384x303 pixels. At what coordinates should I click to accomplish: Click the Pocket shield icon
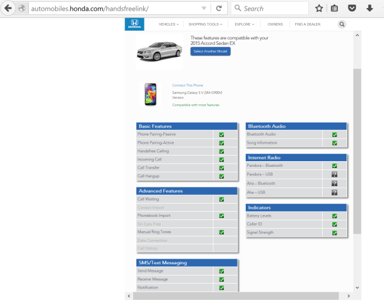coord(352,9)
